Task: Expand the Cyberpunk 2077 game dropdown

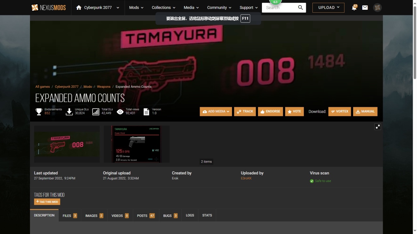Action: point(118,7)
